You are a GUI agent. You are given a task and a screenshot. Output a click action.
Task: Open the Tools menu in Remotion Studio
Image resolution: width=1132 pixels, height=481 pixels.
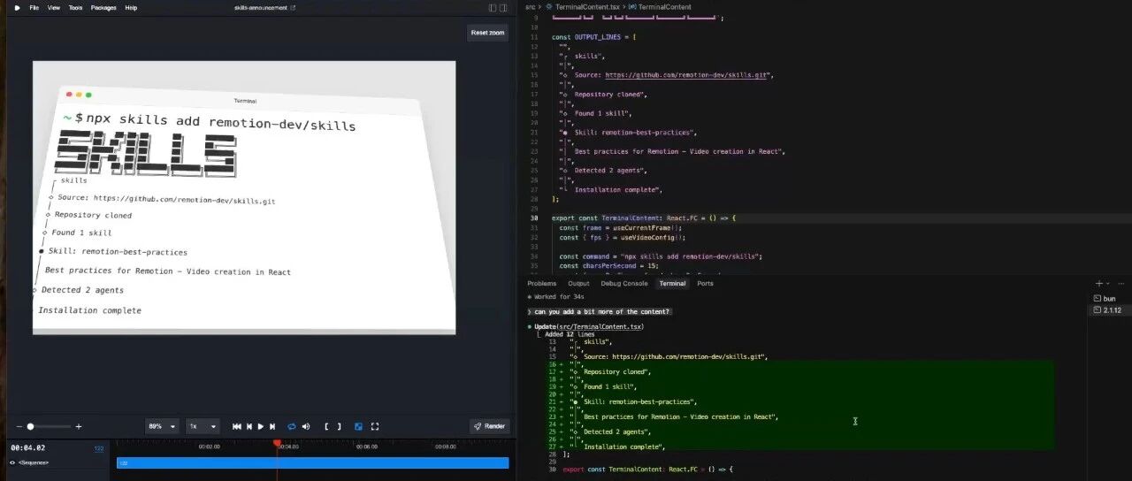(x=76, y=7)
